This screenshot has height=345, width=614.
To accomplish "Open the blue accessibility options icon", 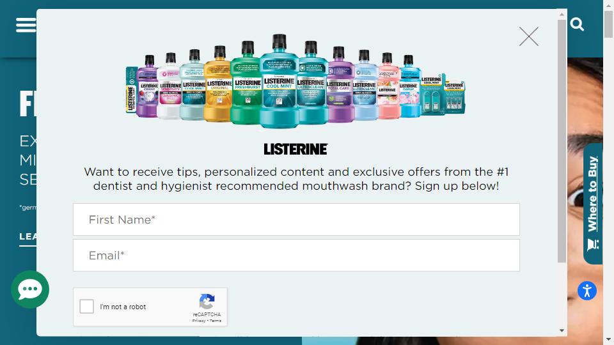I will [x=587, y=291].
